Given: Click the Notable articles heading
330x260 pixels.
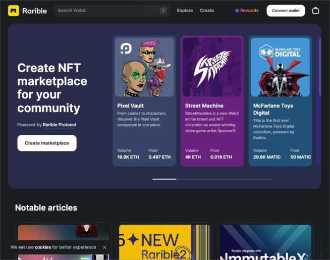Looking at the screenshot, I should [46, 208].
